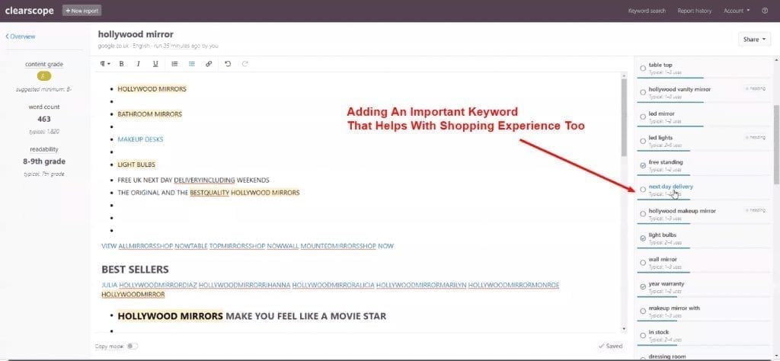The height and width of the screenshot is (361, 780).
Task: Toggle Underline formatting in toolbar
Action: tap(155, 64)
